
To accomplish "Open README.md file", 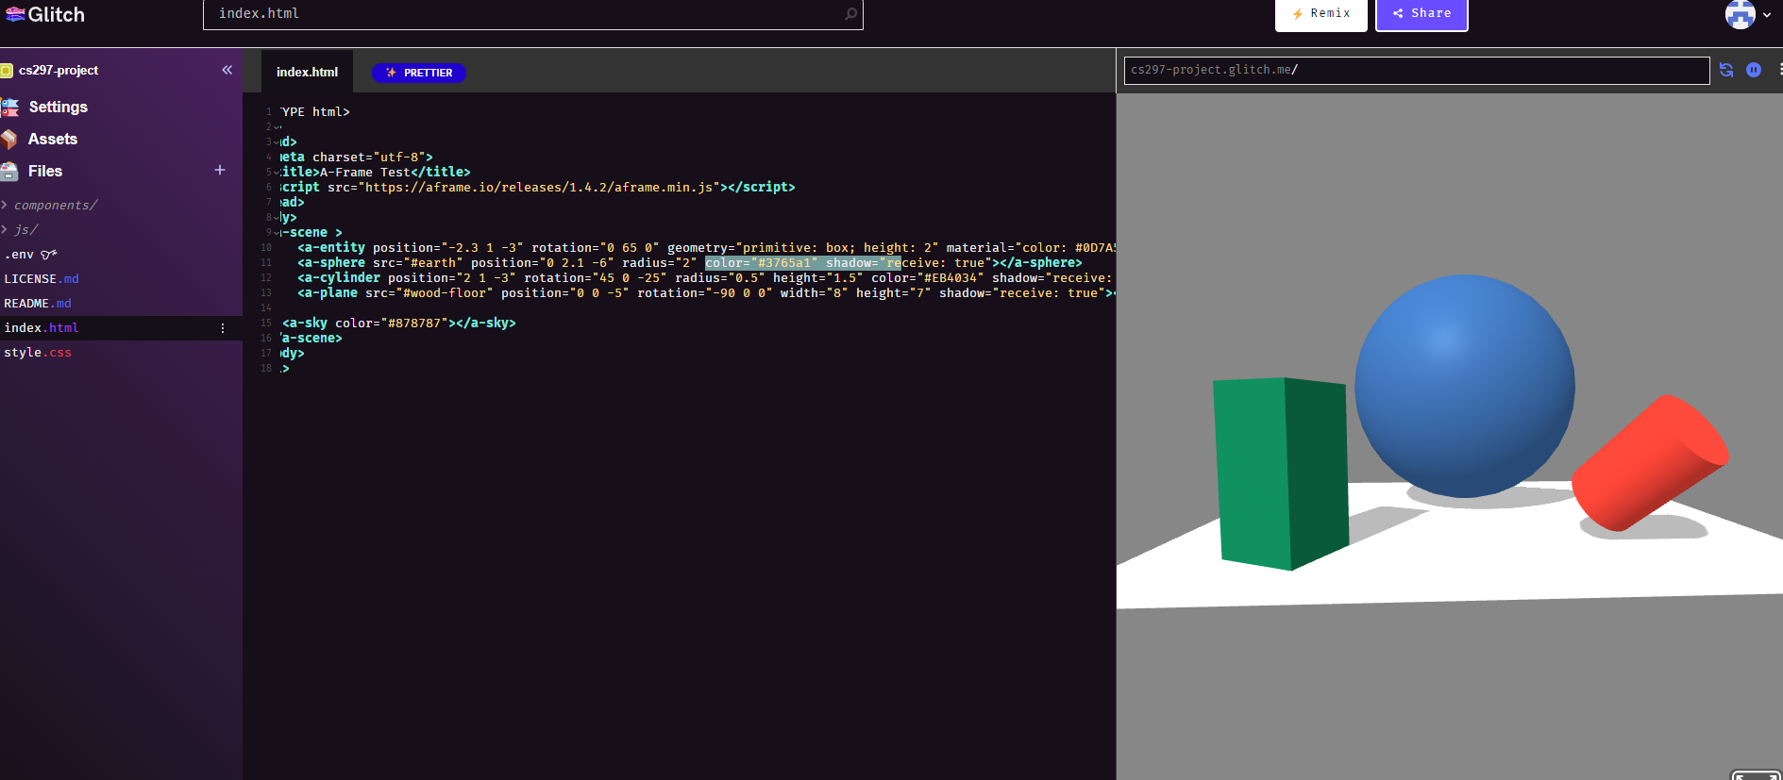I will coord(38,304).
